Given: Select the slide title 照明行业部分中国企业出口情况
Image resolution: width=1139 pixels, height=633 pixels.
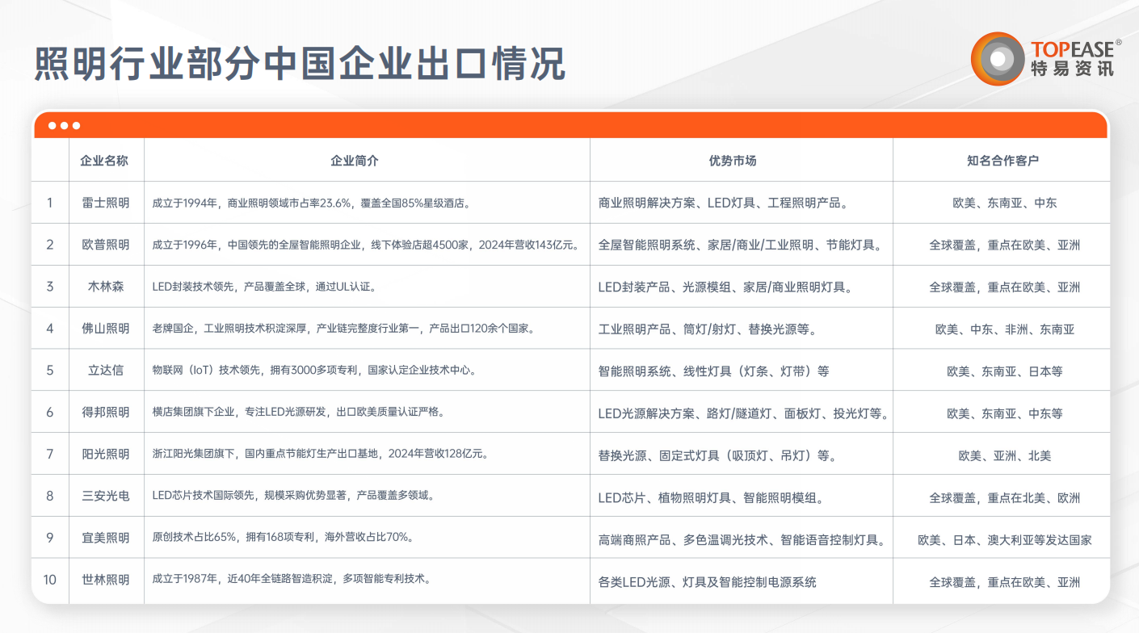Looking at the screenshot, I should (x=300, y=65).
